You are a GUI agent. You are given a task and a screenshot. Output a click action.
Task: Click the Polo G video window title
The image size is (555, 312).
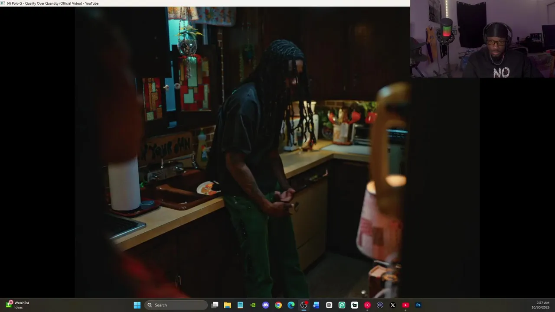click(52, 3)
